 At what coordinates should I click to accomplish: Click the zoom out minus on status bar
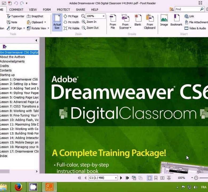196,178
